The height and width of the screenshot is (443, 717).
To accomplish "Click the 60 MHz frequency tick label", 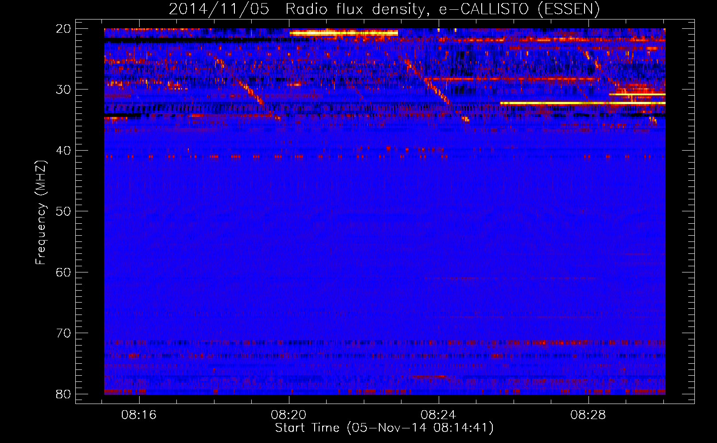I will 63,272.
